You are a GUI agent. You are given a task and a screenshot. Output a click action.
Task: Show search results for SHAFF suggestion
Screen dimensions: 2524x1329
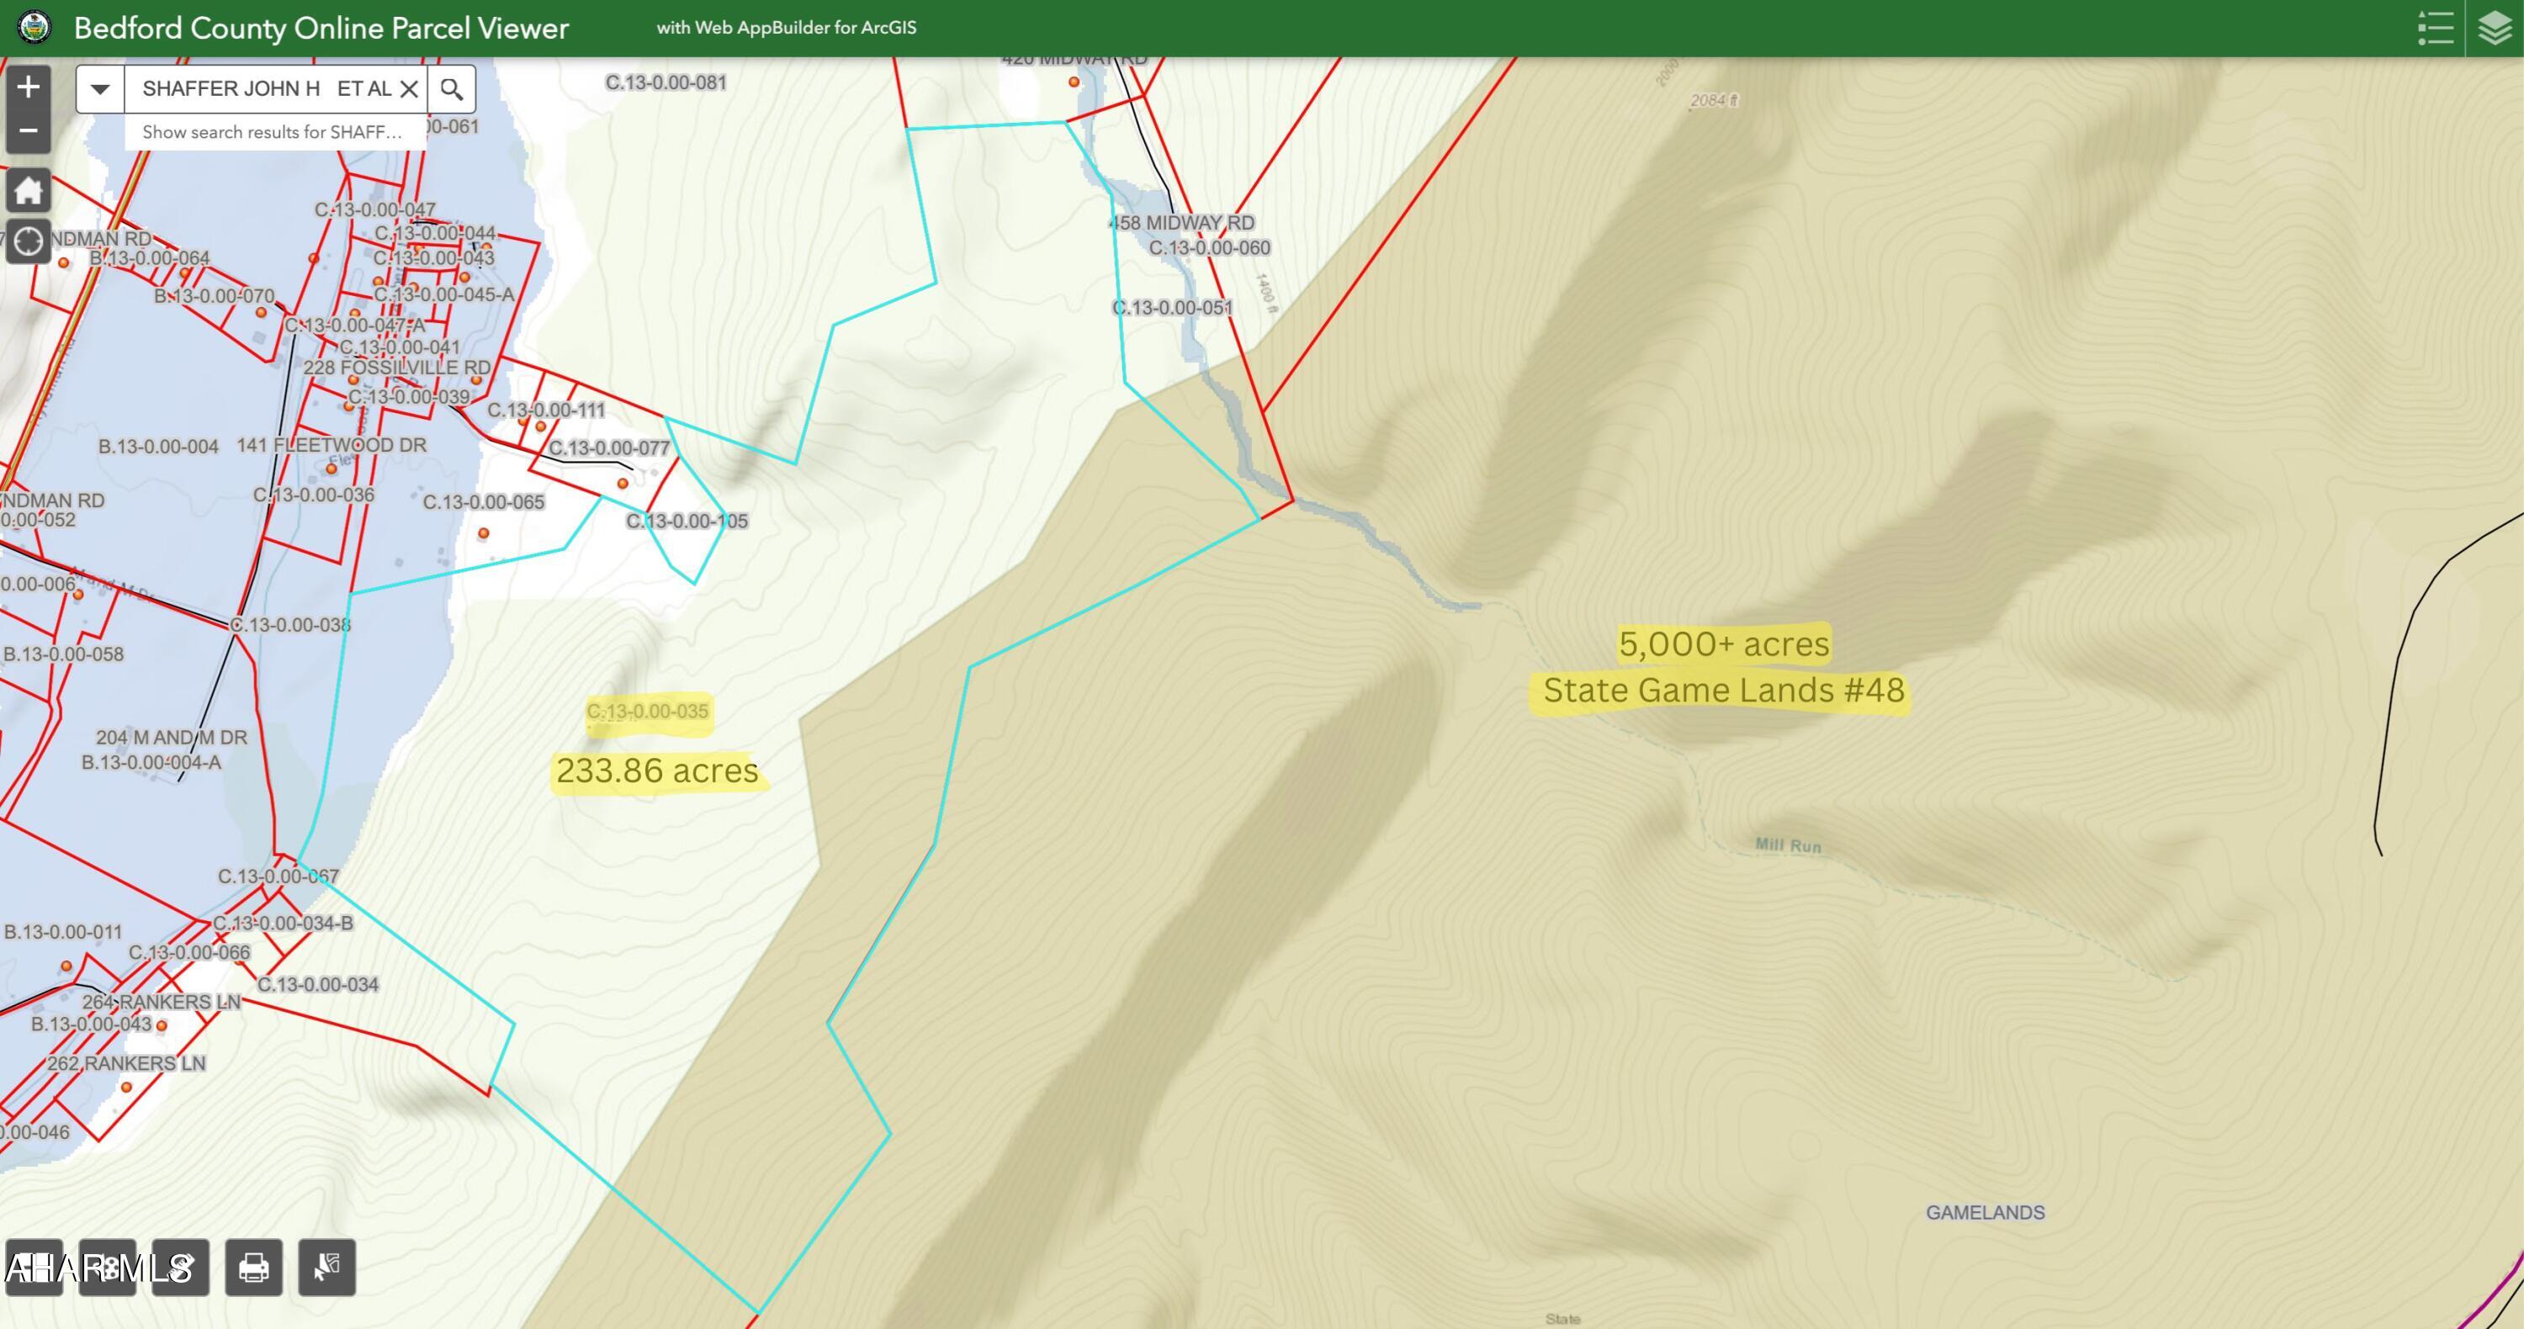pyautogui.click(x=273, y=132)
